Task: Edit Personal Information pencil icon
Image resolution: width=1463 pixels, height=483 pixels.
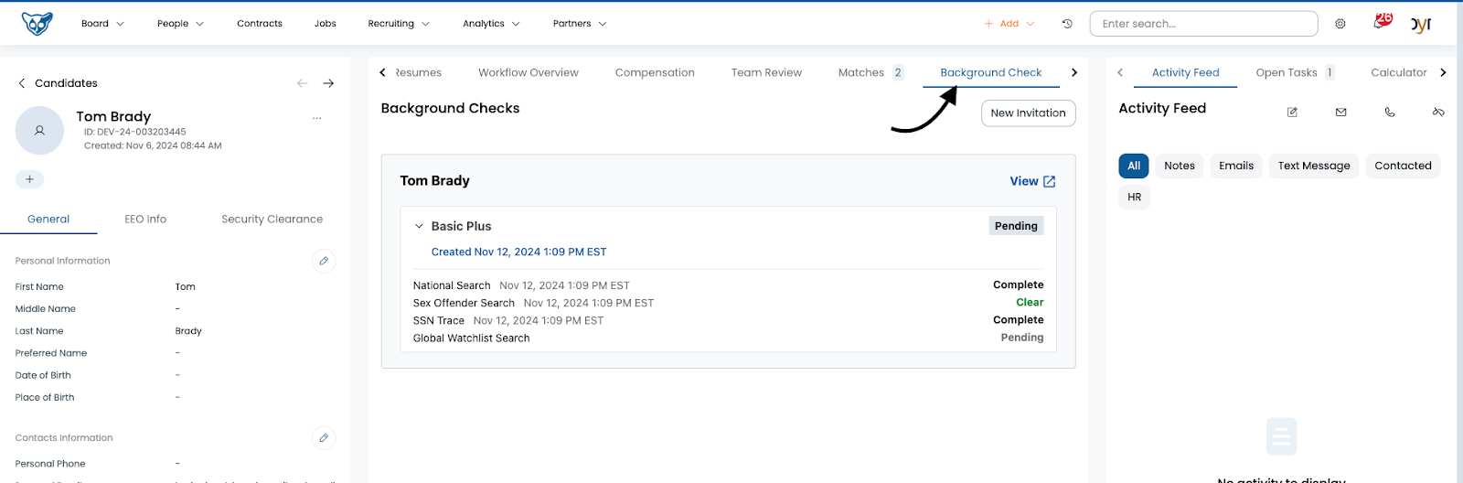Action: [324, 261]
